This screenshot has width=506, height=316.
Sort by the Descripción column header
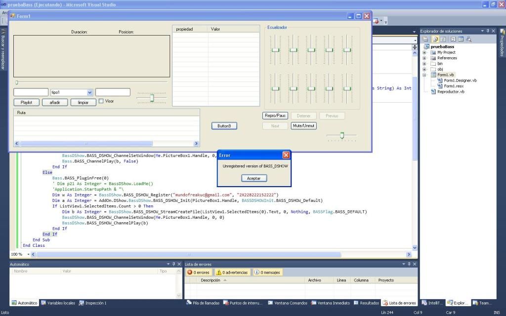(x=252, y=280)
